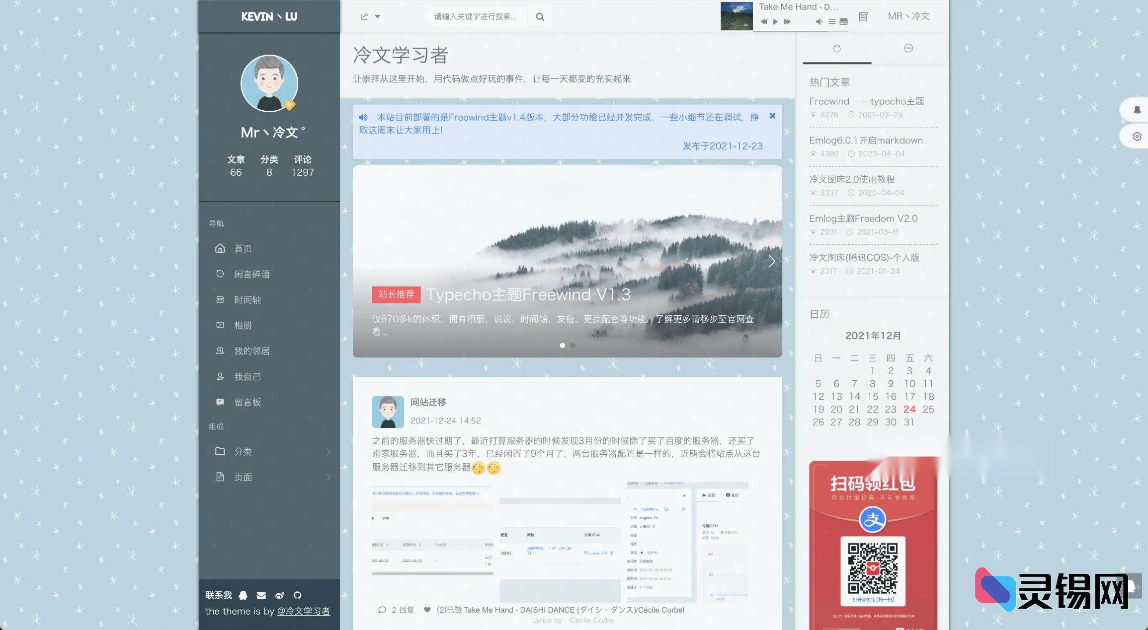Open the share dropdown arrow at top left
The width and height of the screenshot is (1148, 630).
point(378,16)
